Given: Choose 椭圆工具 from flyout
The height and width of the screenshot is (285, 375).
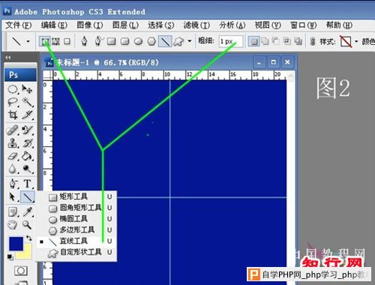Looking at the screenshot, I should [x=76, y=219].
